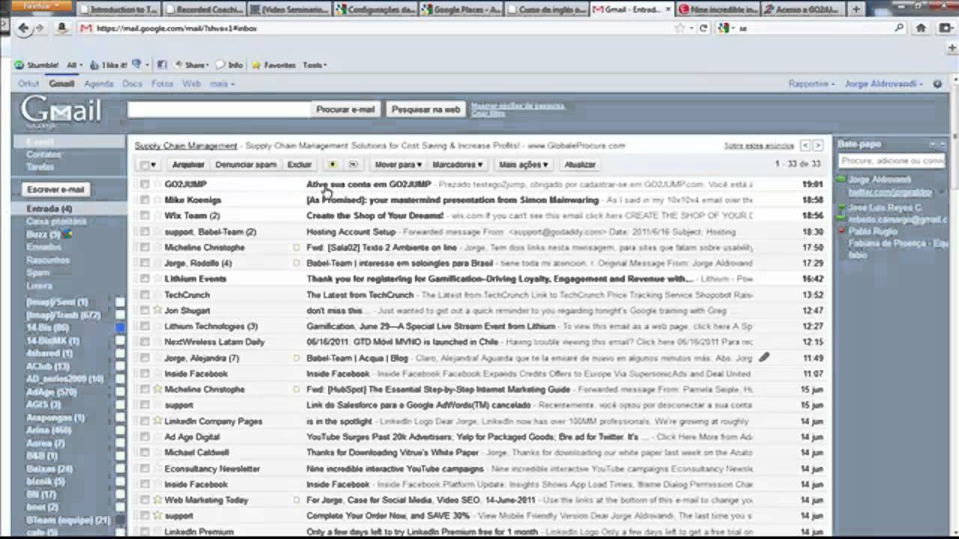The height and width of the screenshot is (539, 959).
Task: Expand the Marcadores dropdown menu
Action: (x=457, y=165)
